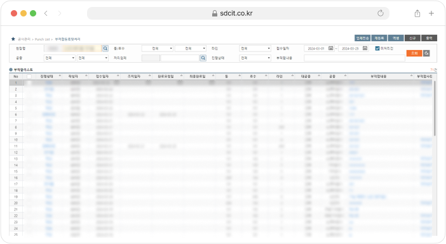Click the 부적합사진 column header
Image resolution: width=446 pixels, height=244 pixels.
click(424, 76)
